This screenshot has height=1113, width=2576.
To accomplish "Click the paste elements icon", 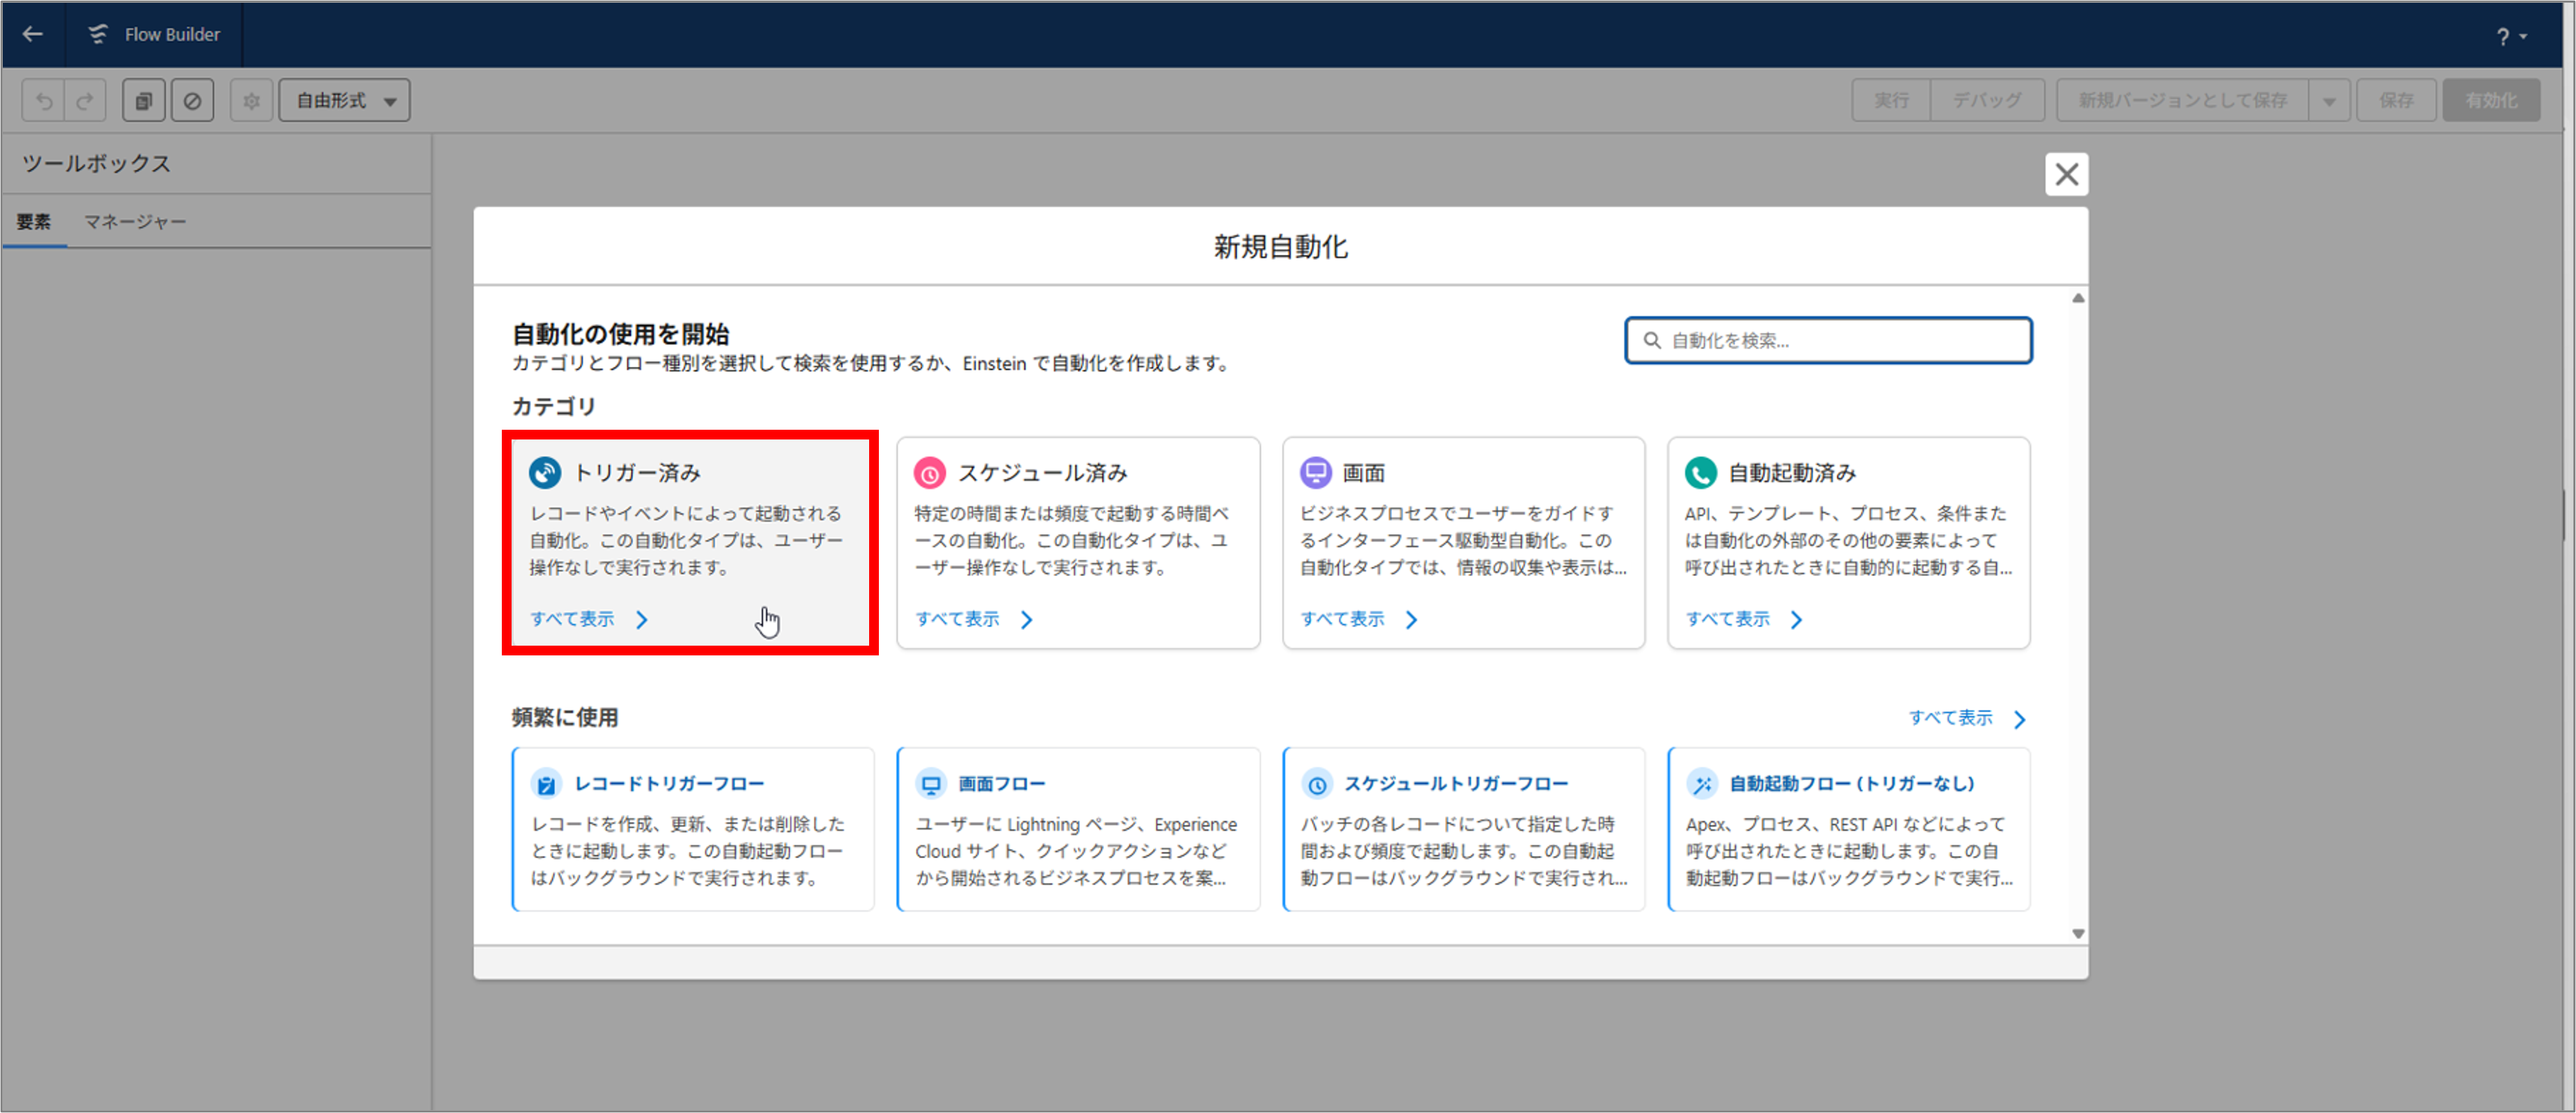I will click(192, 100).
